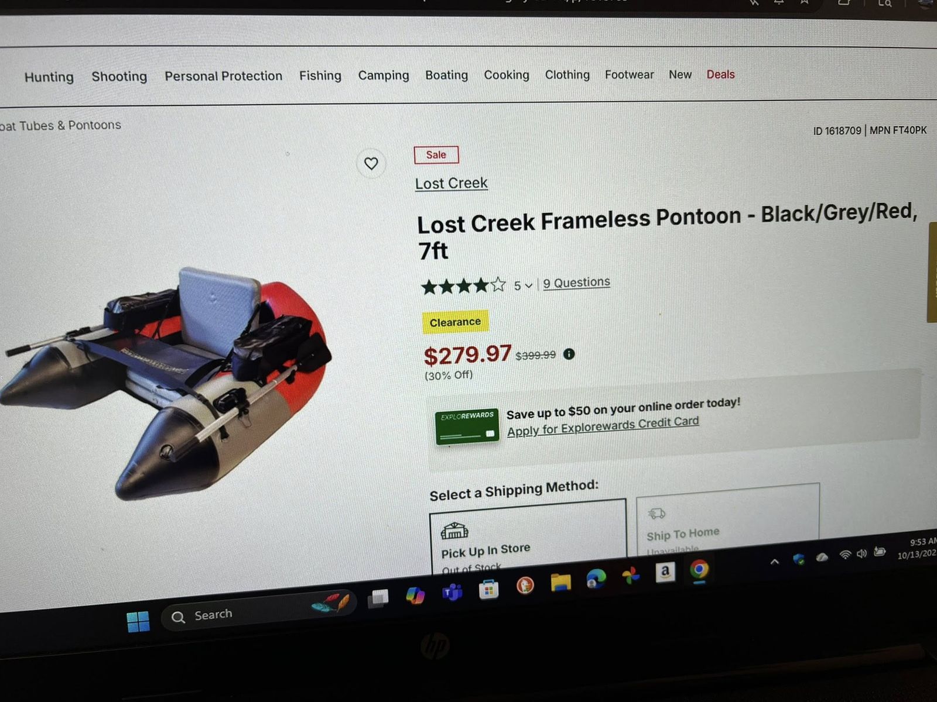Launch Amazon app from taskbar

pyautogui.click(x=665, y=572)
